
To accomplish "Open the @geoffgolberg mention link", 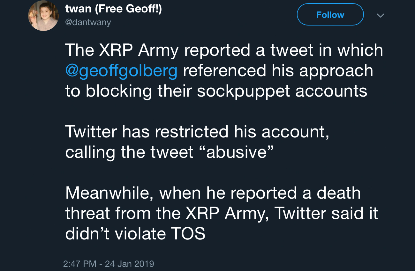I will pos(121,70).
